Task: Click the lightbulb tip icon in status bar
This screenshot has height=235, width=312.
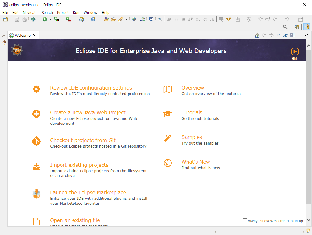Action: (308, 231)
